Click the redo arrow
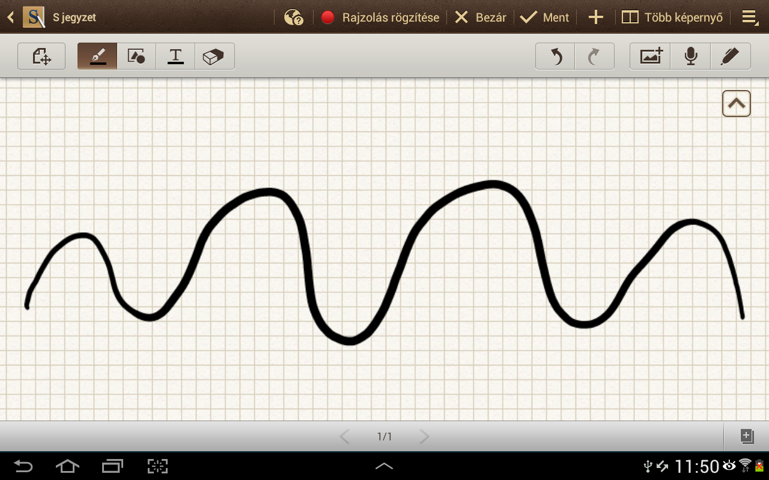The height and width of the screenshot is (480, 769). [594, 56]
